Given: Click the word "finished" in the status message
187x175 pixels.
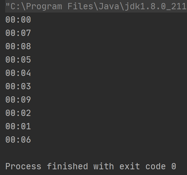Looking at the screenshot, I should click(x=67, y=166).
